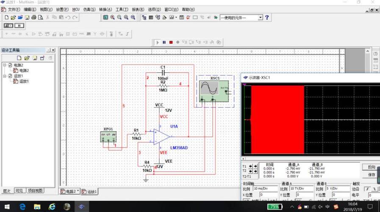Create a new design file in main toolbar
380x212 pixels.
[x=6, y=17]
